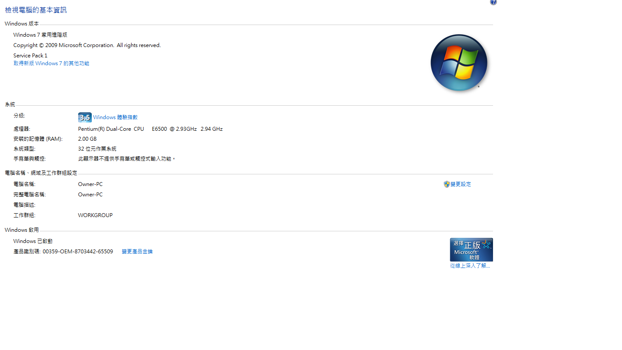Viewport: 622px width, 350px height.
Task: Open the 取得新版 Windows 7 的其他功能 link
Action: click(51, 63)
